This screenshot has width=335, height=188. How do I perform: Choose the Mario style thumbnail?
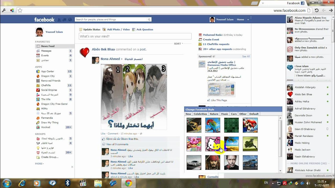tap(250, 125)
